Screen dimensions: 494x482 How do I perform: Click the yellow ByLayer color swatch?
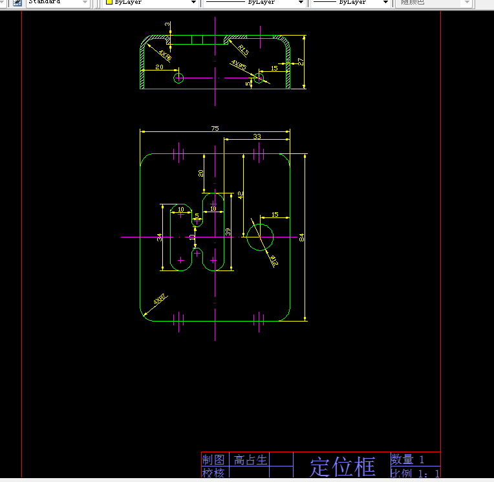[x=109, y=2]
